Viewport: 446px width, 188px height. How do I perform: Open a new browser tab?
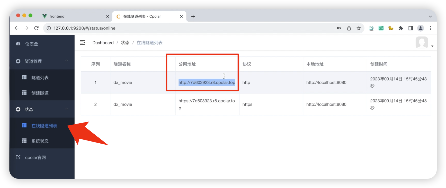coord(193,16)
